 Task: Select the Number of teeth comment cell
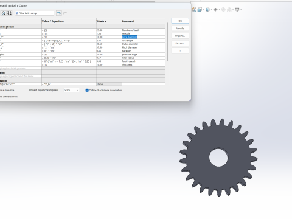click(144, 30)
